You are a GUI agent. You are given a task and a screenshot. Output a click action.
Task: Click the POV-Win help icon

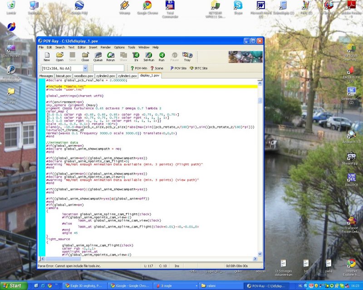(x=139, y=68)
